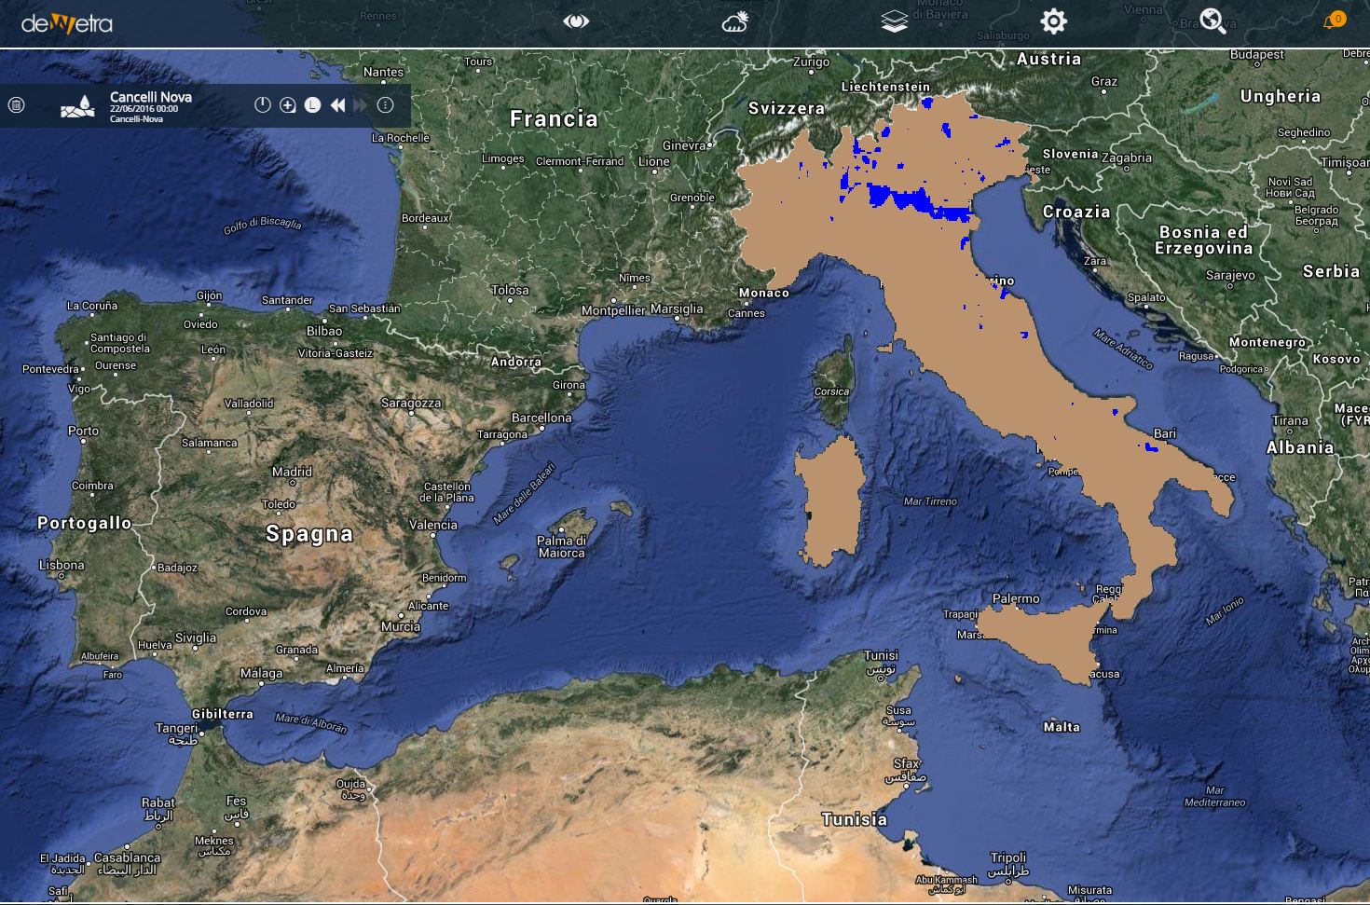Viewport: 1370px width, 905px height.
Task: Click the Casablanca city label
Action: 128,857
